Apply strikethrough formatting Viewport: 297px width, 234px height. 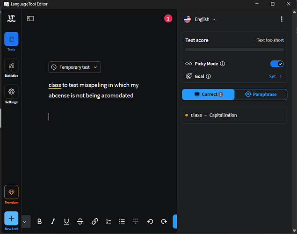(80, 221)
